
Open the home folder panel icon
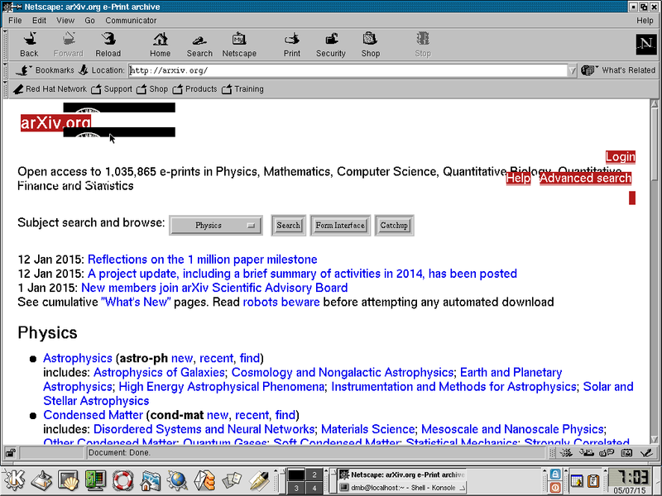pyautogui.click(x=150, y=480)
